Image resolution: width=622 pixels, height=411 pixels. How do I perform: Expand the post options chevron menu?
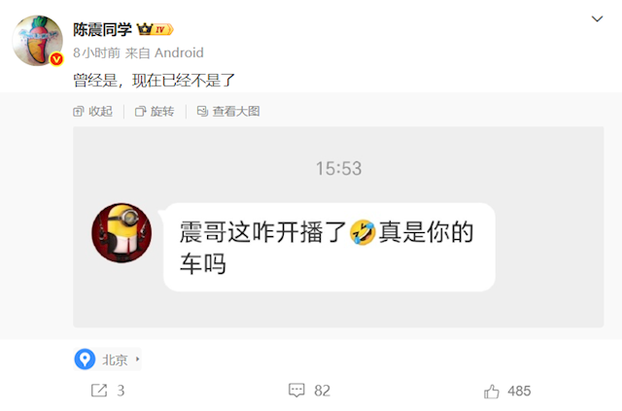[597, 18]
